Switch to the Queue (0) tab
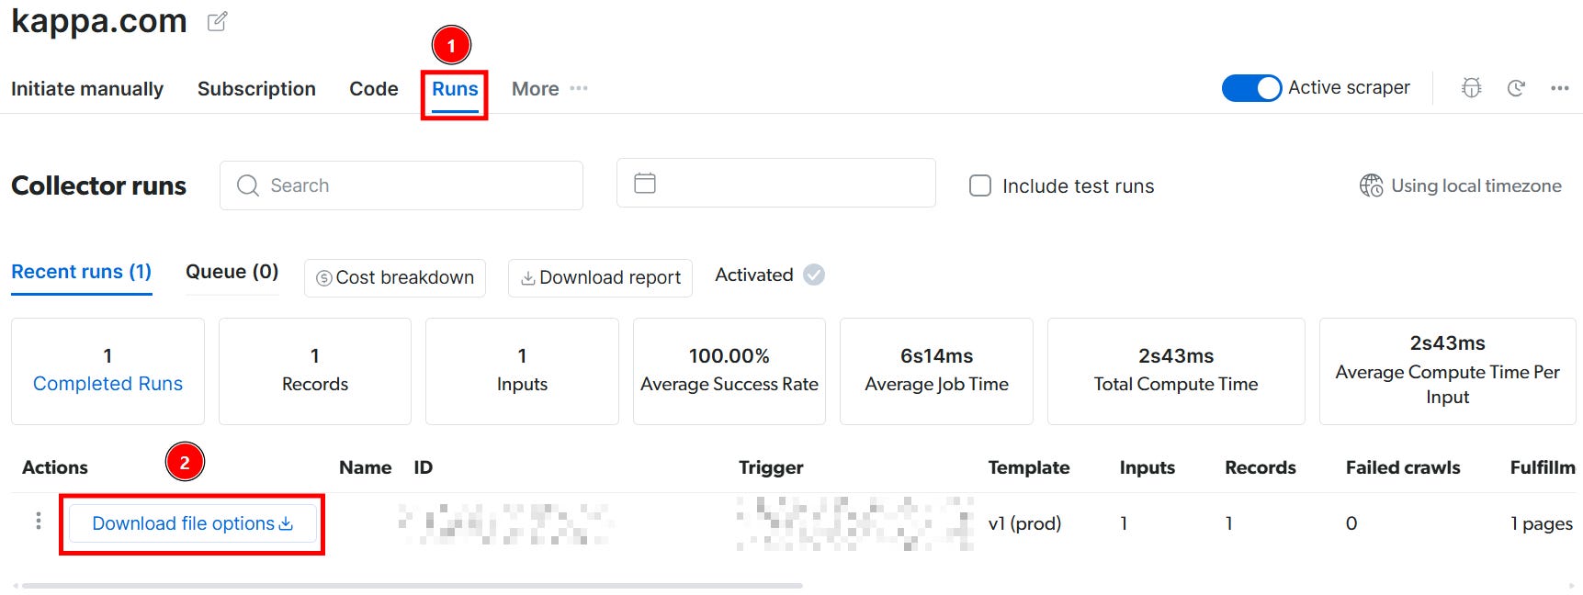The image size is (1583, 595). tap(232, 272)
